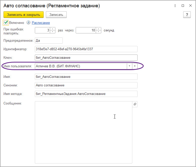Screen dimensions: 196x167
Task: Decrease the seconds interval down arrow
Action: [x=99, y=32]
